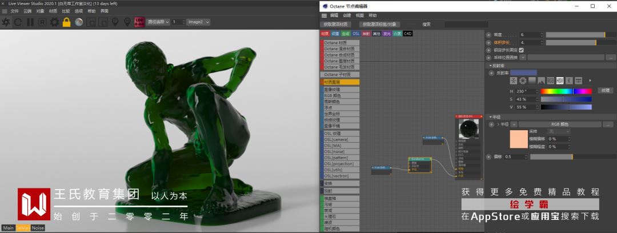Image resolution: width=617 pixels, height=233 pixels.
Task: Open the 路径追踪 kernel dropdown
Action: click(x=158, y=22)
